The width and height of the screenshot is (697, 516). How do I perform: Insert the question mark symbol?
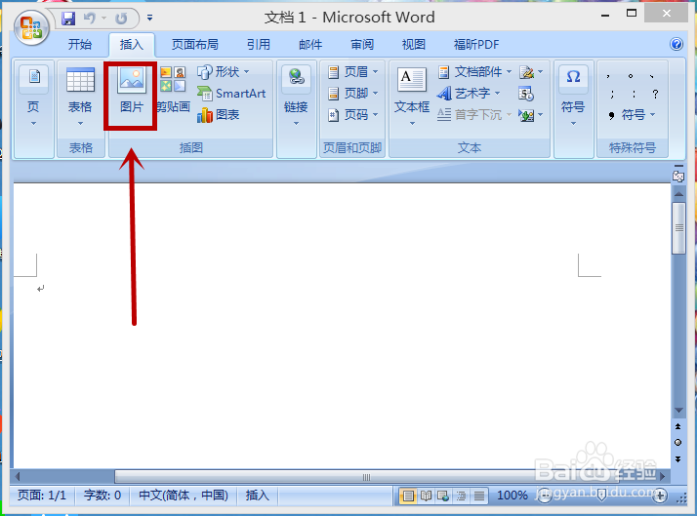pos(655,94)
